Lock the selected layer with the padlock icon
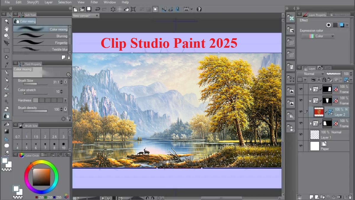Screen dimensions: 355x200 [x=325, y=80]
